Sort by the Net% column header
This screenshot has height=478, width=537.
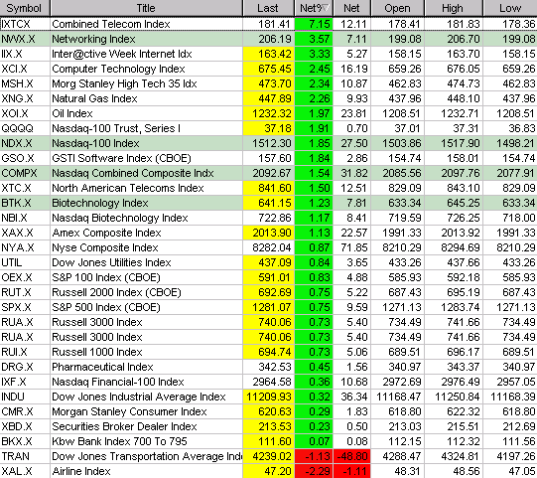tap(314, 8)
